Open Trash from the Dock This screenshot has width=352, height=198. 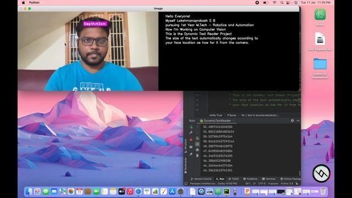(x=323, y=191)
